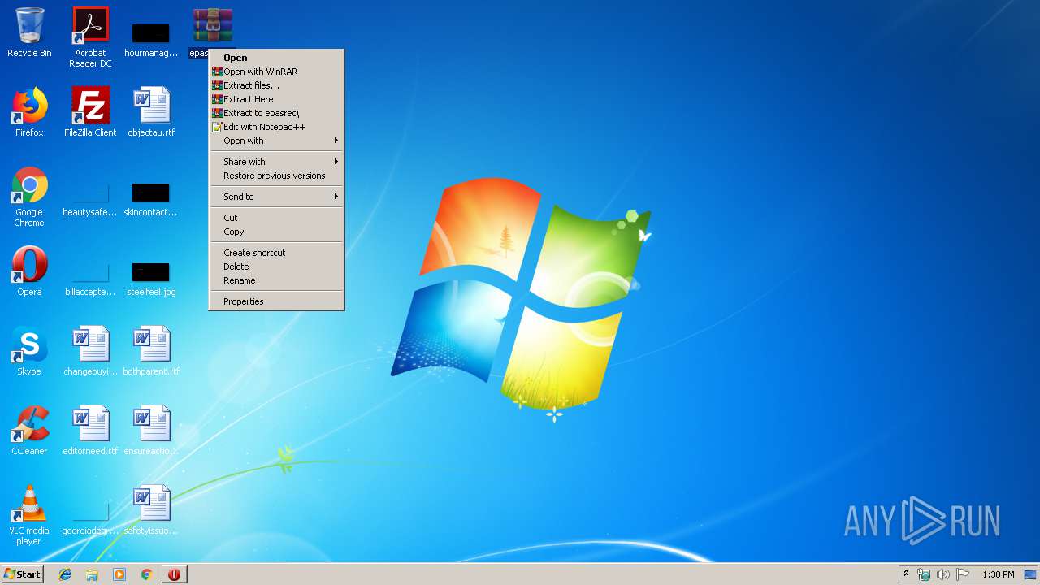Click the Show desktop button
The width and height of the screenshot is (1040, 585).
[1031, 574]
